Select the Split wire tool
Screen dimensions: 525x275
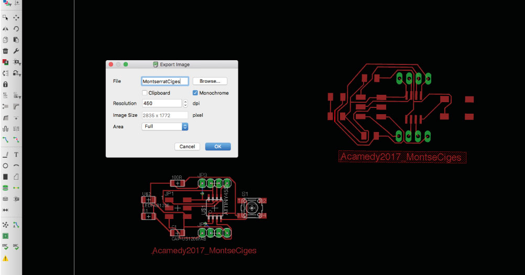[x=5, y=118]
